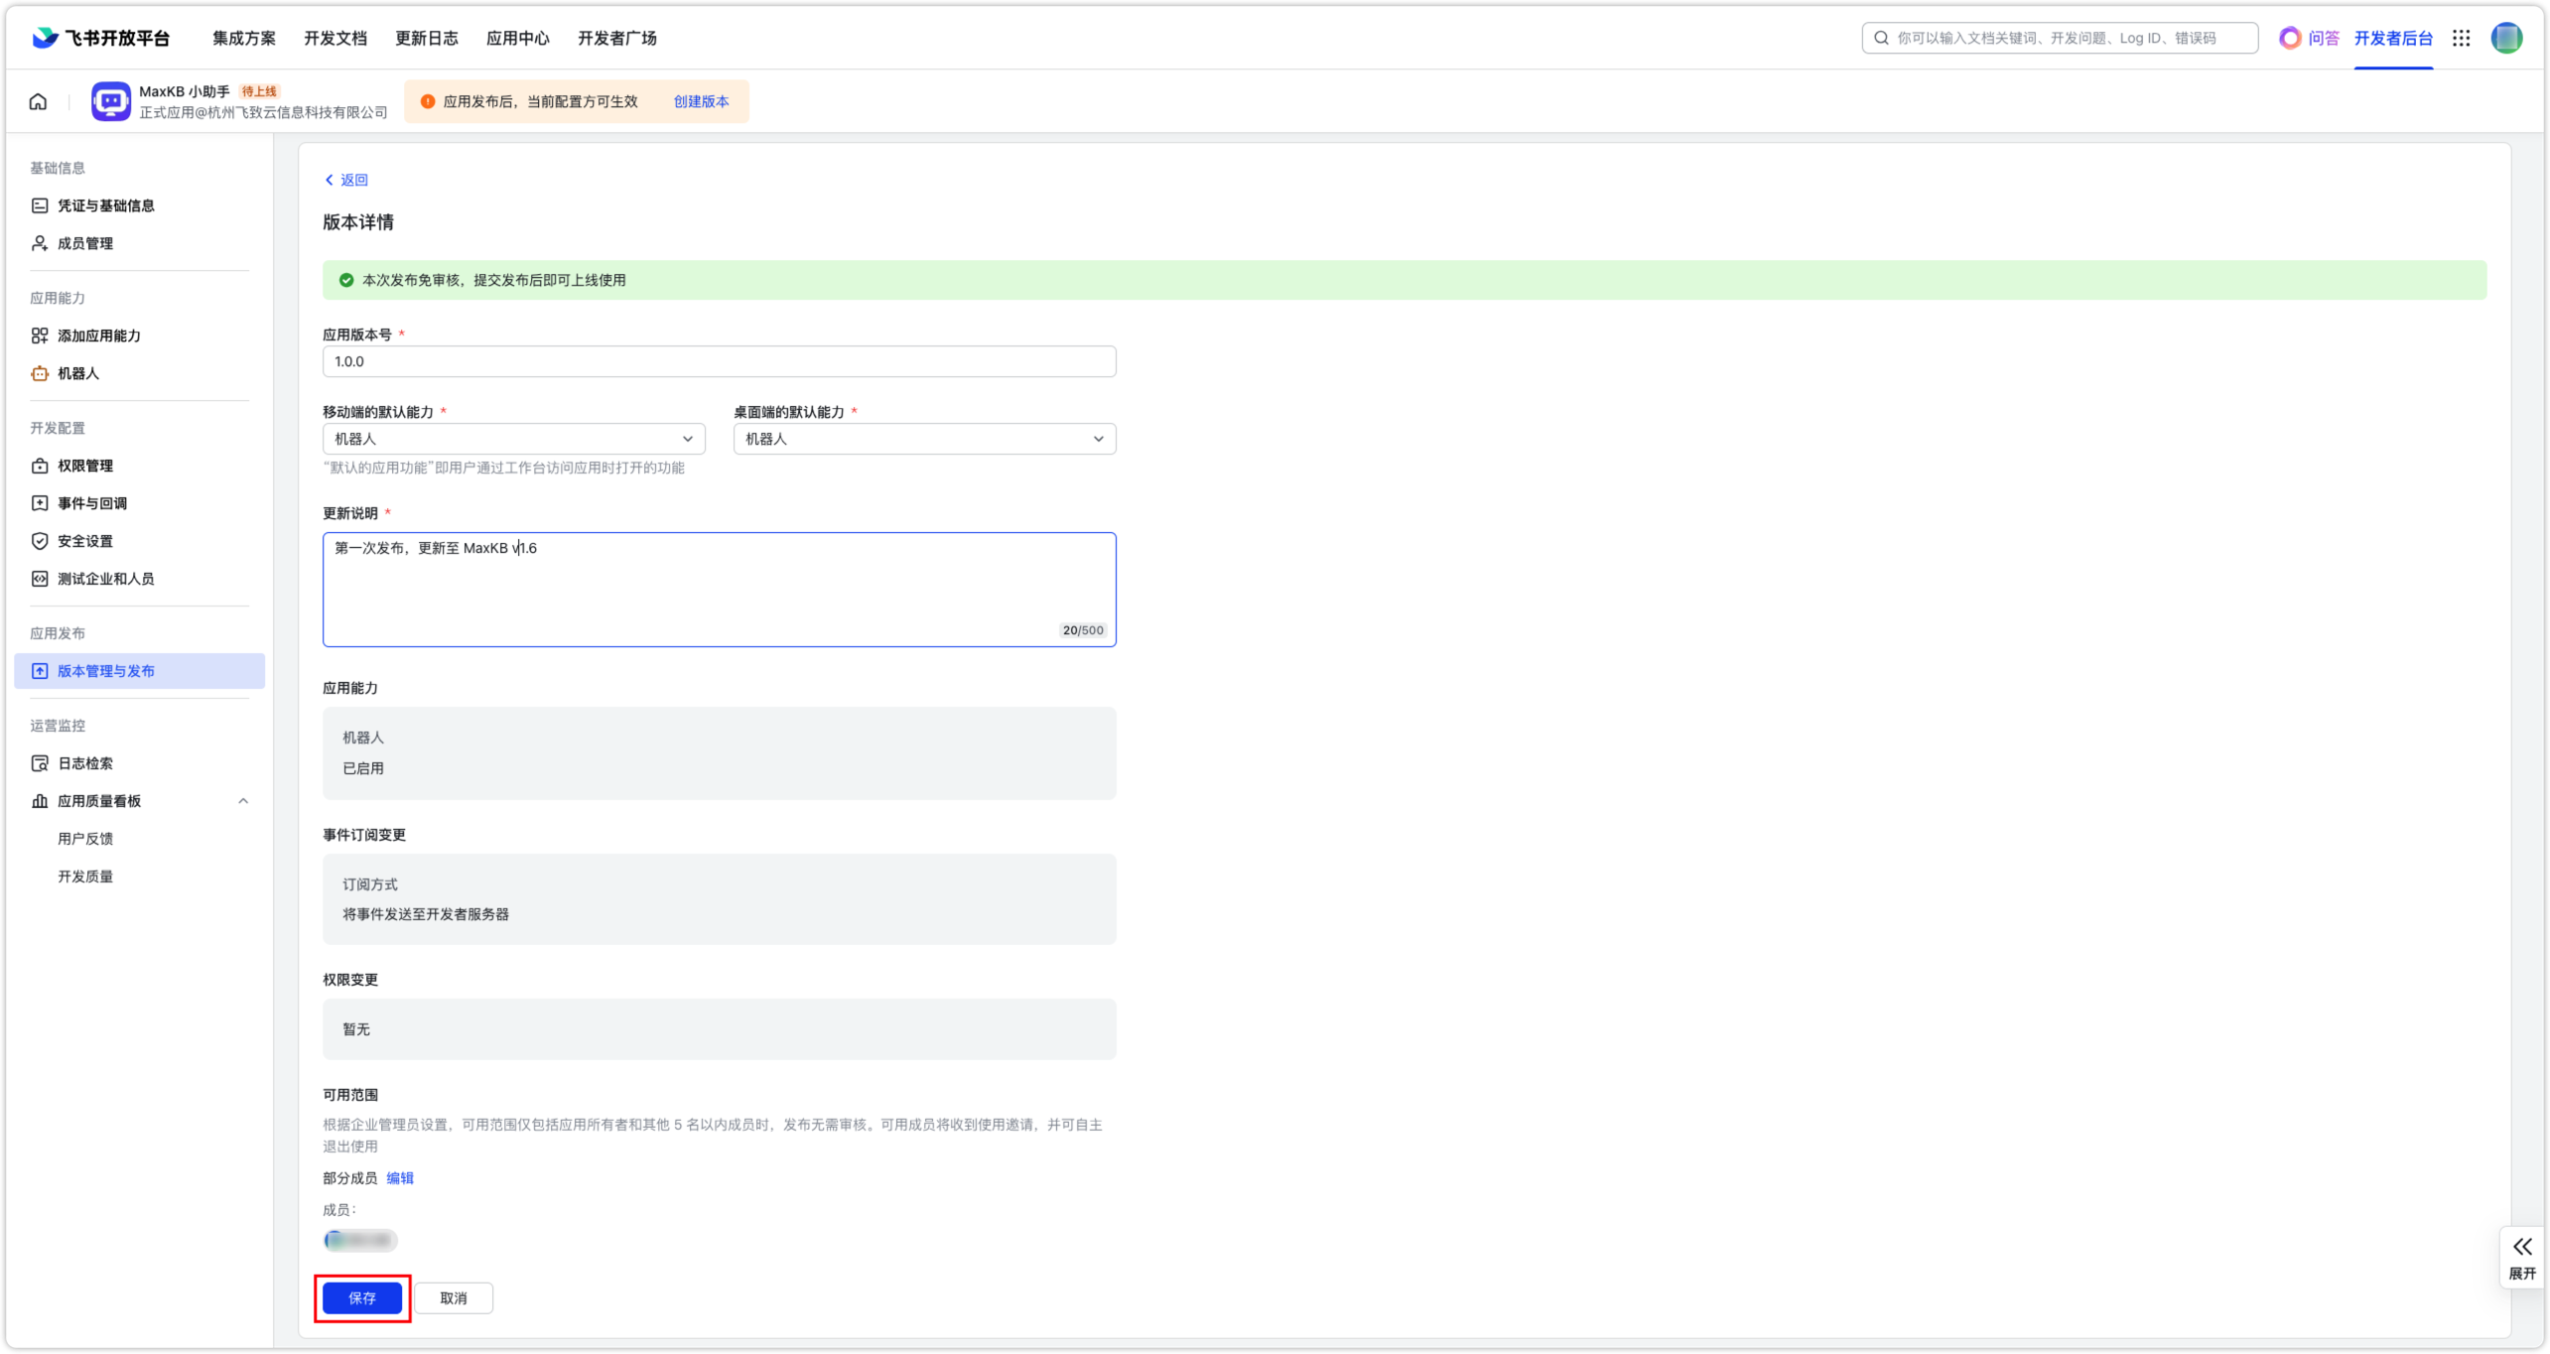The image size is (2550, 1354).
Task: Click the 编辑 link next to 部分成员
Action: pyautogui.click(x=399, y=1178)
